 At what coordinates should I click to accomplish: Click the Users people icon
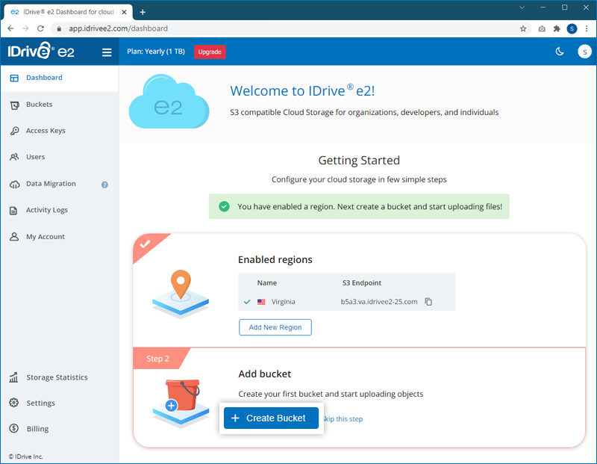tap(14, 157)
